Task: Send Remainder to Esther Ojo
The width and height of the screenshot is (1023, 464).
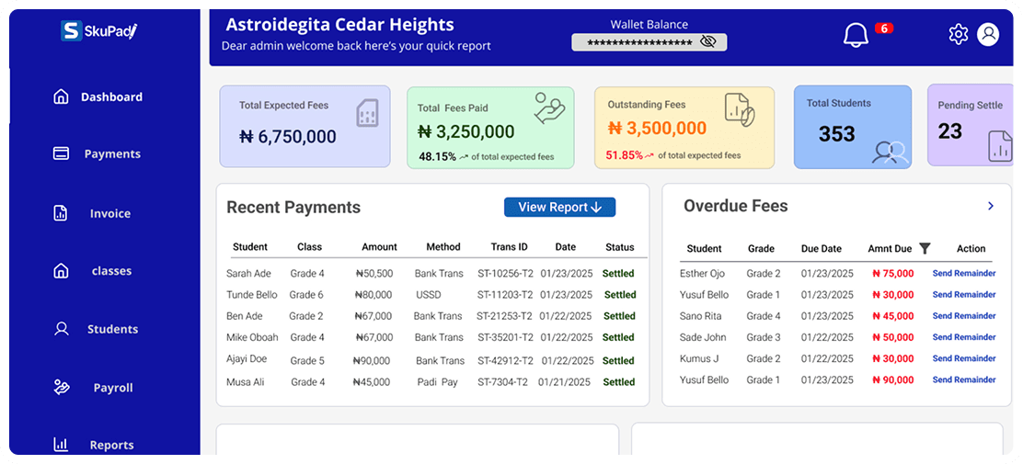Action: [x=963, y=273]
